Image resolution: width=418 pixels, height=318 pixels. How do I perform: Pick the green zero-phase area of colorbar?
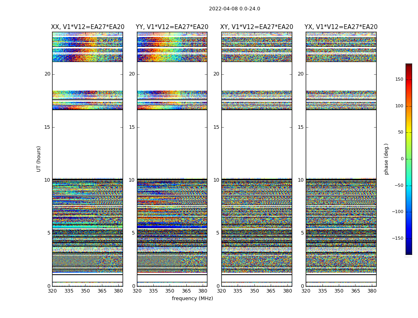coord(409,159)
